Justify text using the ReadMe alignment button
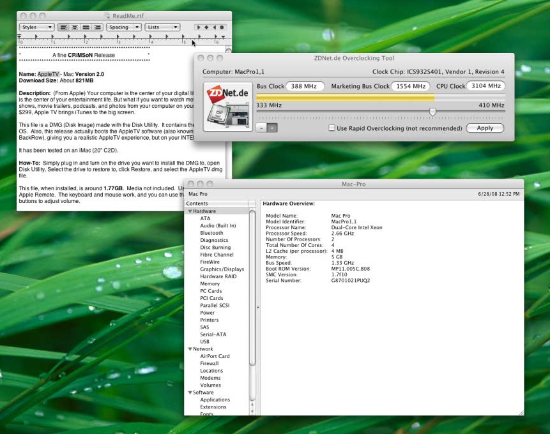Viewport: 550px width, 434px height. pos(86,27)
